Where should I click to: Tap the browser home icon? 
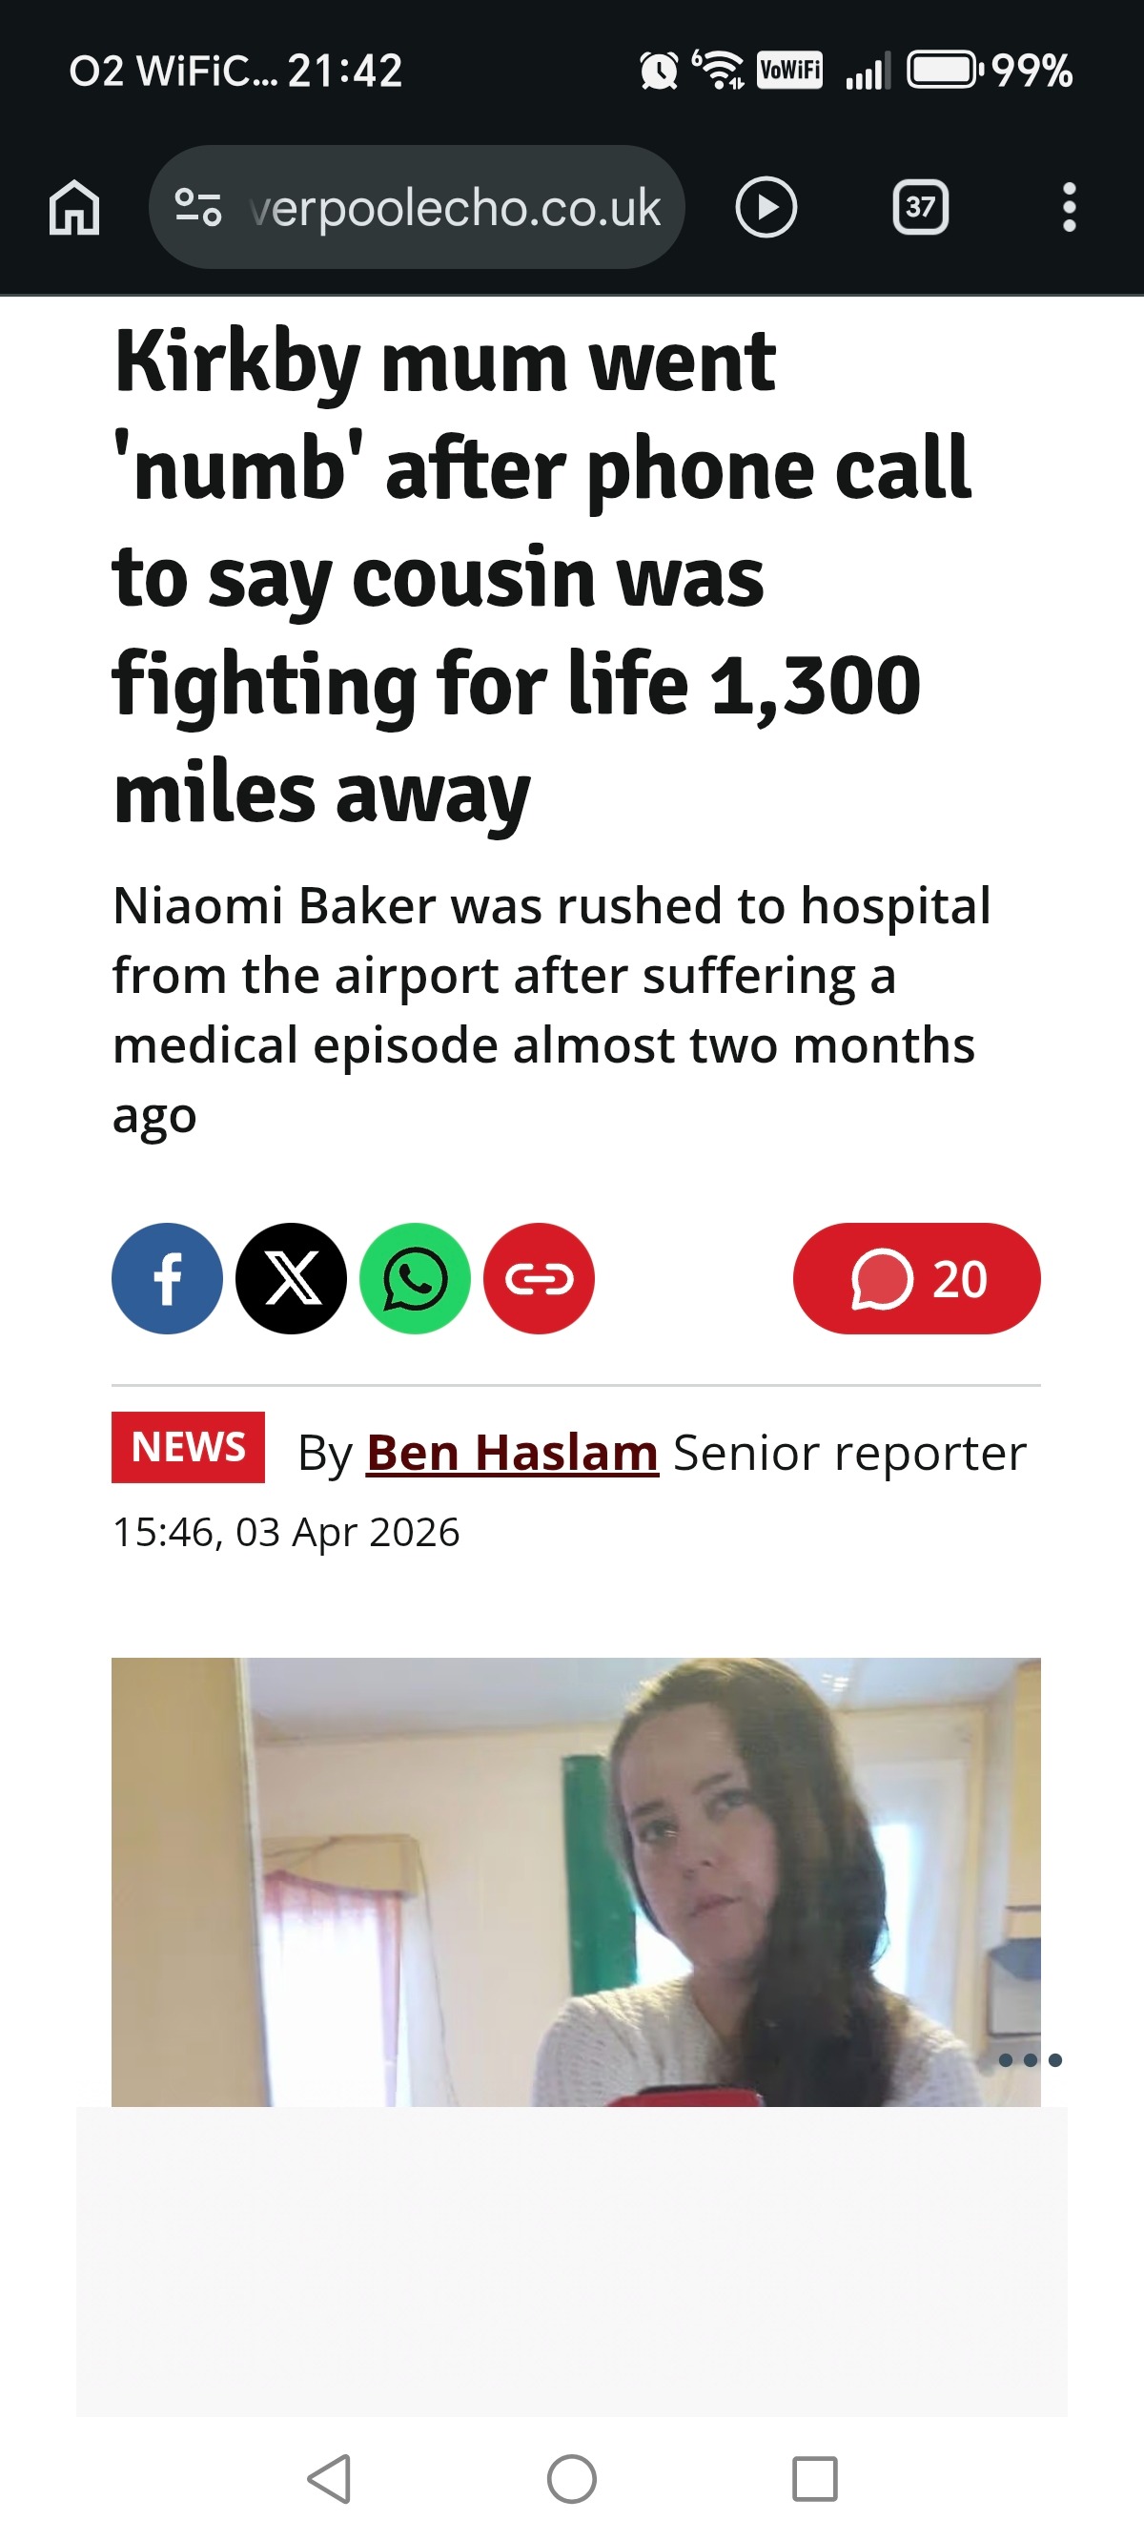point(75,207)
